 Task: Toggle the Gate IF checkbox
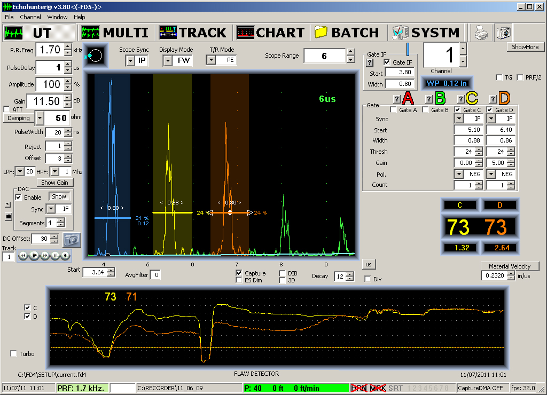(x=387, y=62)
